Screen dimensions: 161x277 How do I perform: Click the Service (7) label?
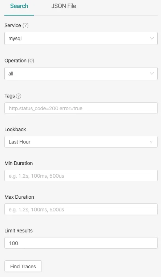[x=16, y=25]
